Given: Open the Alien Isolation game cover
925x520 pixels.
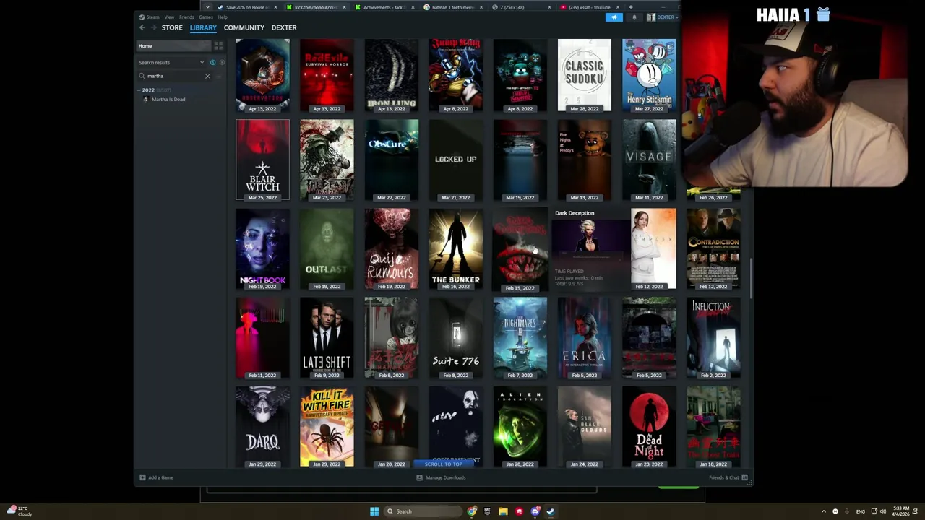Looking at the screenshot, I should tap(520, 426).
